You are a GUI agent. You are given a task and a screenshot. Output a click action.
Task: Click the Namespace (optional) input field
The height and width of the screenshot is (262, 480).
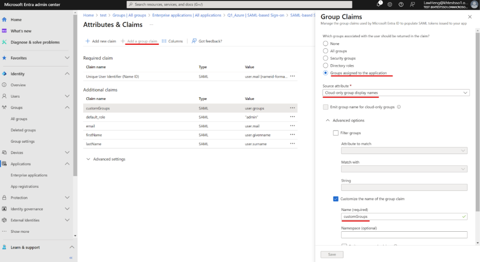click(404, 235)
